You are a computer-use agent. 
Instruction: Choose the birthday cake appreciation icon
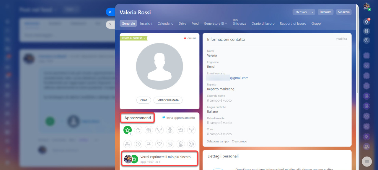(128, 144)
